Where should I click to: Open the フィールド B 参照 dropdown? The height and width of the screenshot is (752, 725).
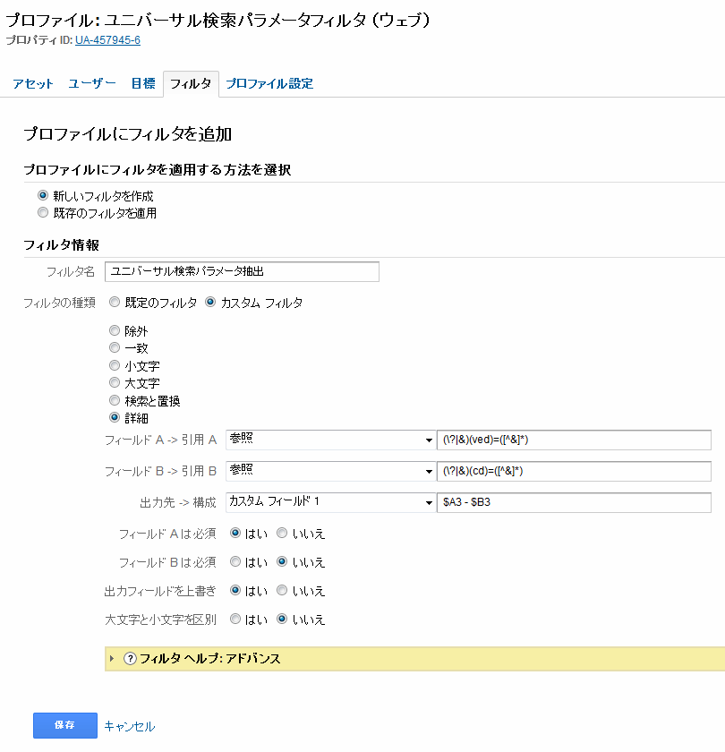click(x=330, y=471)
